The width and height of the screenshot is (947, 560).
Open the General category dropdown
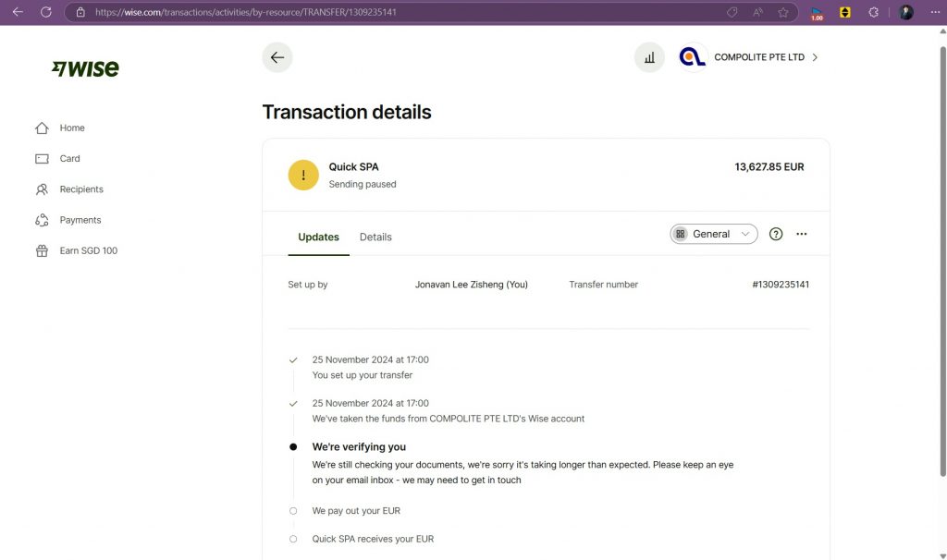714,234
